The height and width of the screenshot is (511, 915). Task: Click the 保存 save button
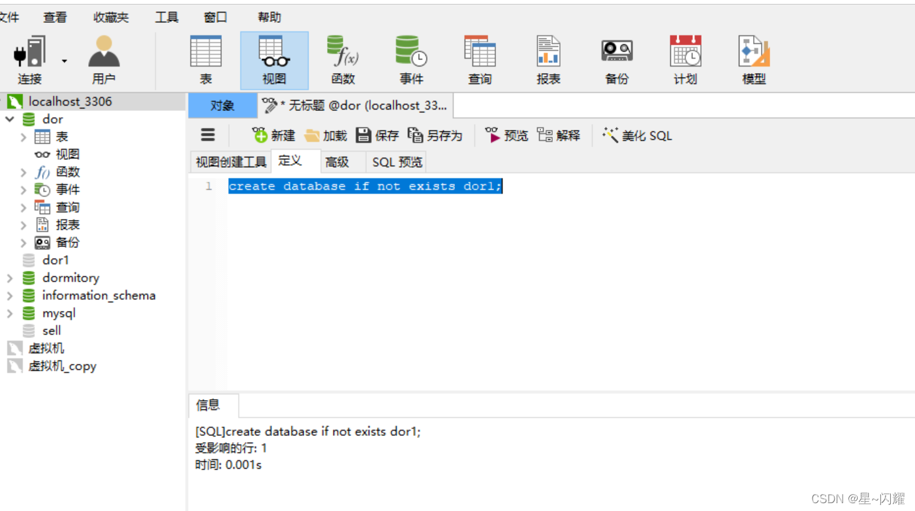(377, 135)
